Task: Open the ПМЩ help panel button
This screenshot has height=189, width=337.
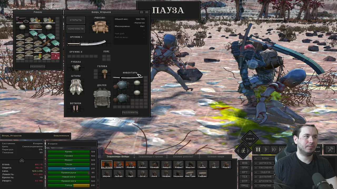Action: (245, 186)
